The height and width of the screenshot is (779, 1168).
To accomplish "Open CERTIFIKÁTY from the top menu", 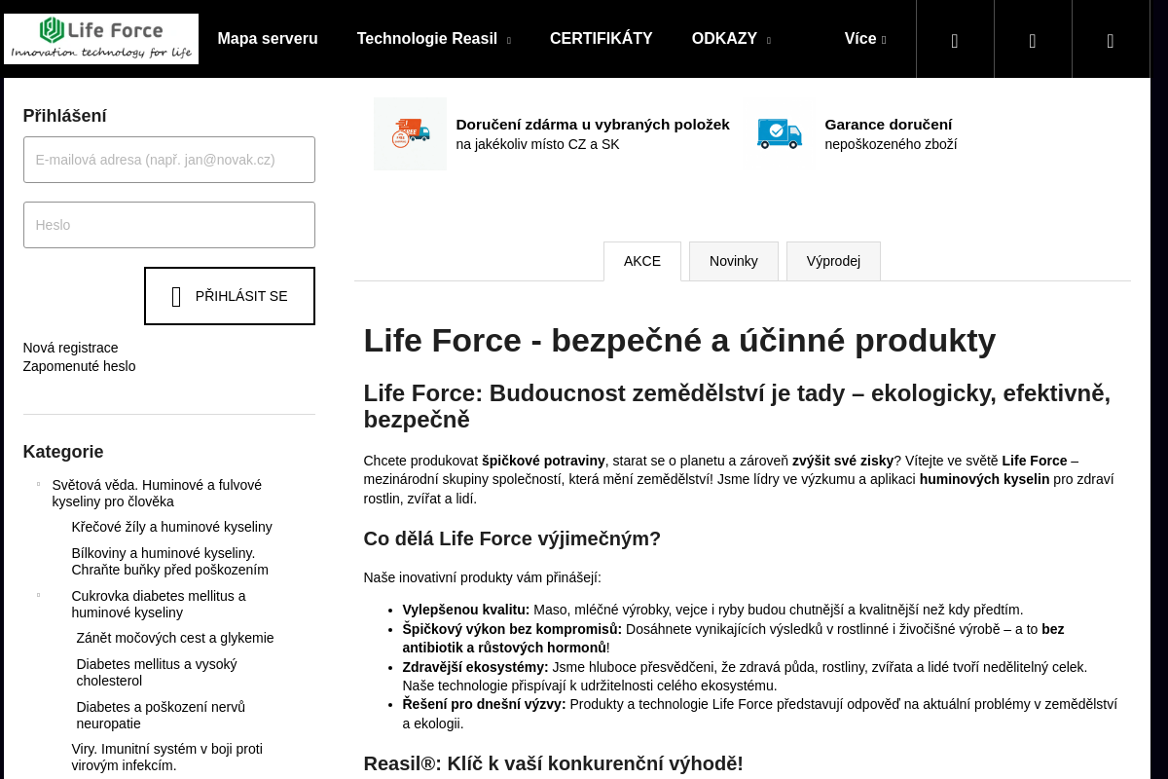I will pyautogui.click(x=601, y=39).
